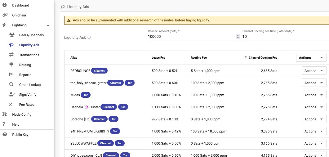
Task: Click the Reports chart icon
Action: 11,74
